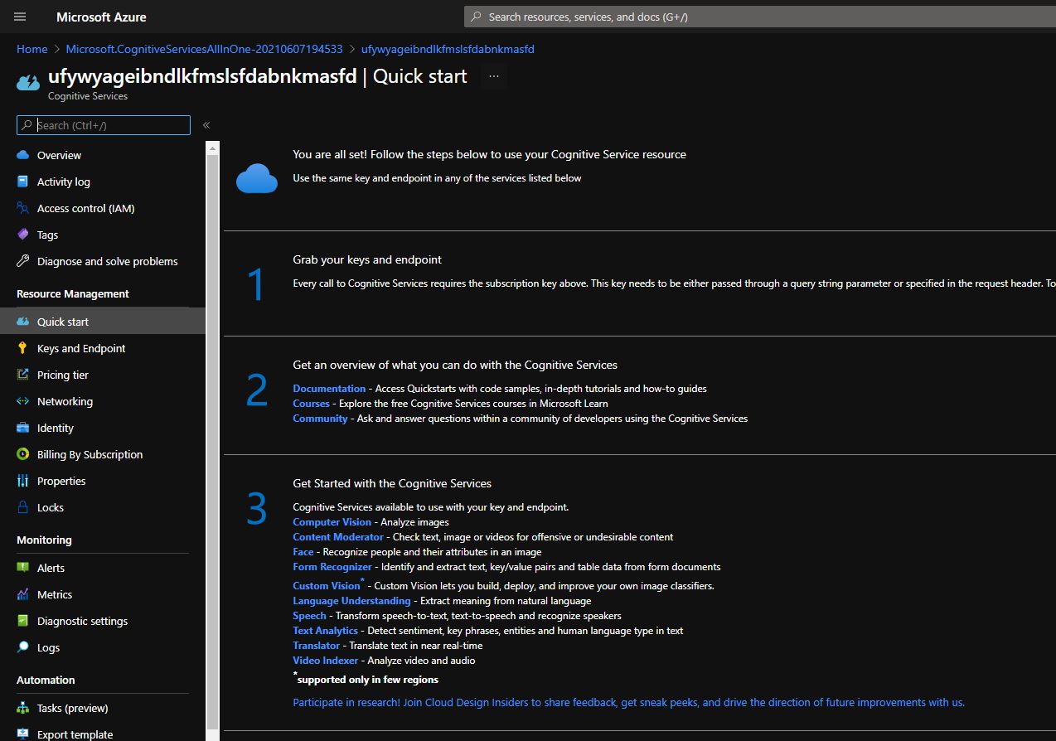Viewport: 1056px width, 741px height.
Task: Open the Documentation link
Action: coord(328,388)
